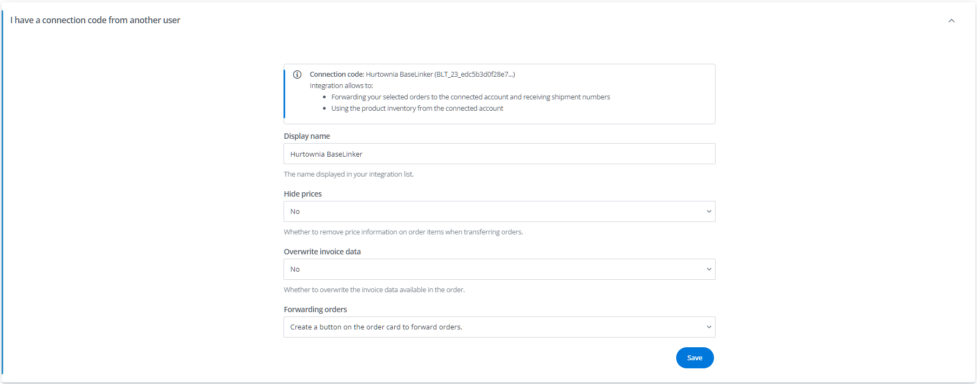
Task: Collapse the connection code section chevron
Action: tap(951, 21)
